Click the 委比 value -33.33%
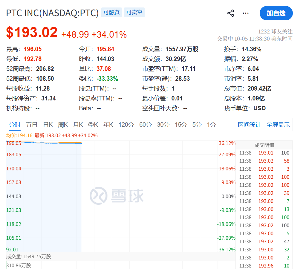Viewport: 303px width, 269px height. coord(107,79)
